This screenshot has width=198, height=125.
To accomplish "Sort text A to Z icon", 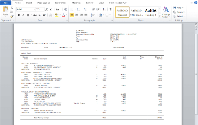I will [x=104, y=9].
